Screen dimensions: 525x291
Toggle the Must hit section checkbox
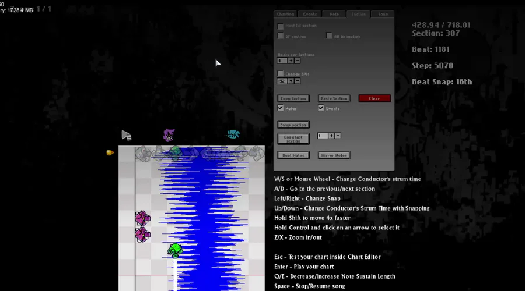click(280, 26)
